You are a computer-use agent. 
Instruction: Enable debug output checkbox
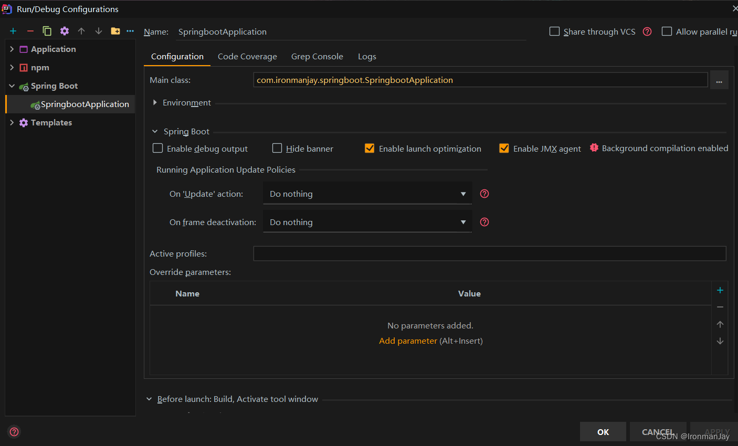tap(158, 148)
